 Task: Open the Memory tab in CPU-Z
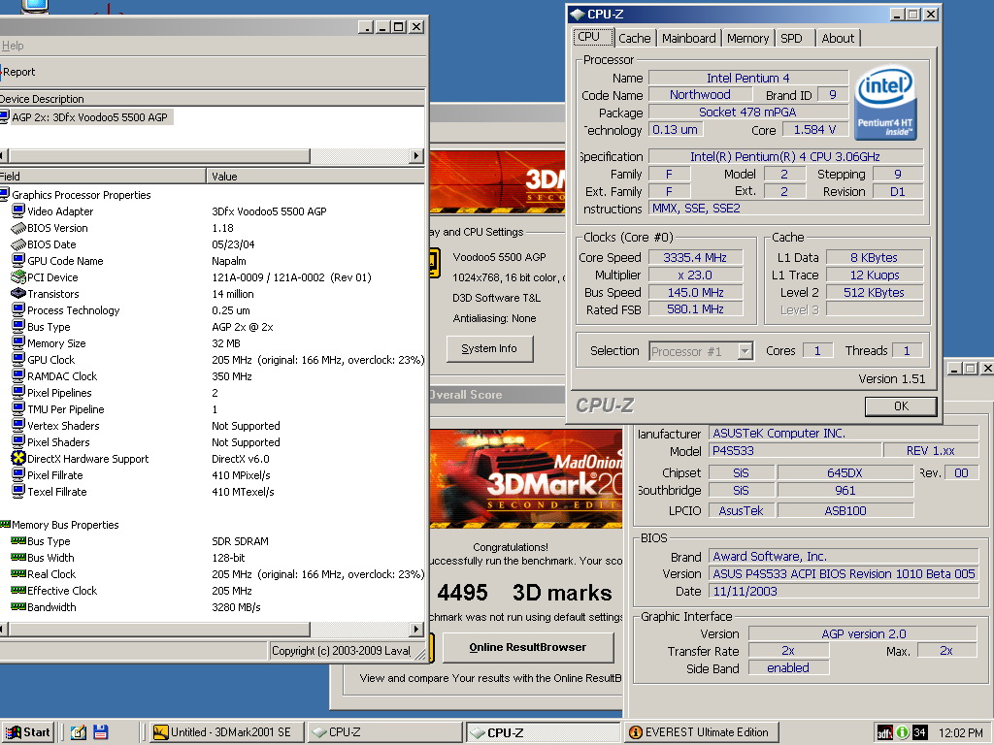coord(748,38)
